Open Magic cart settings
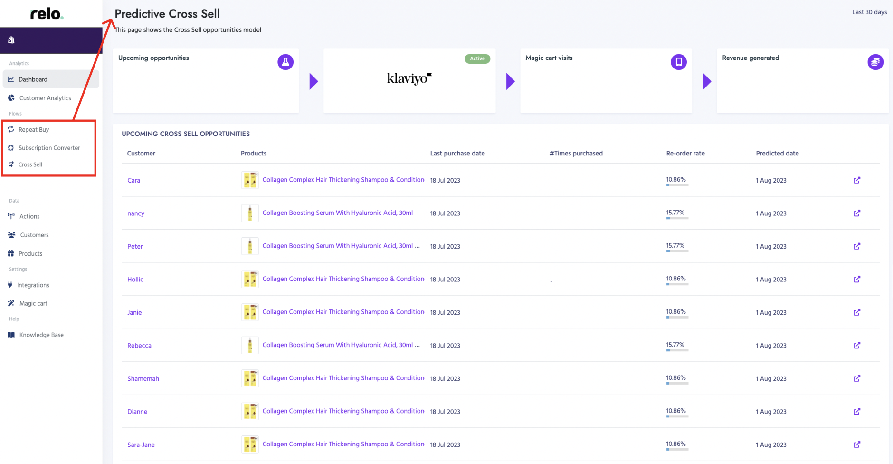 pos(33,303)
